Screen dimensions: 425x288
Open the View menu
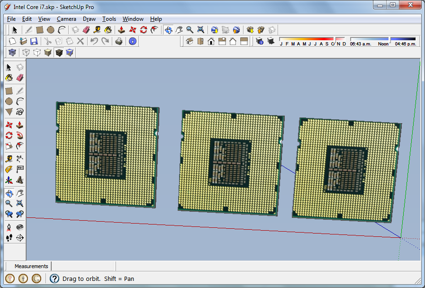(44, 19)
